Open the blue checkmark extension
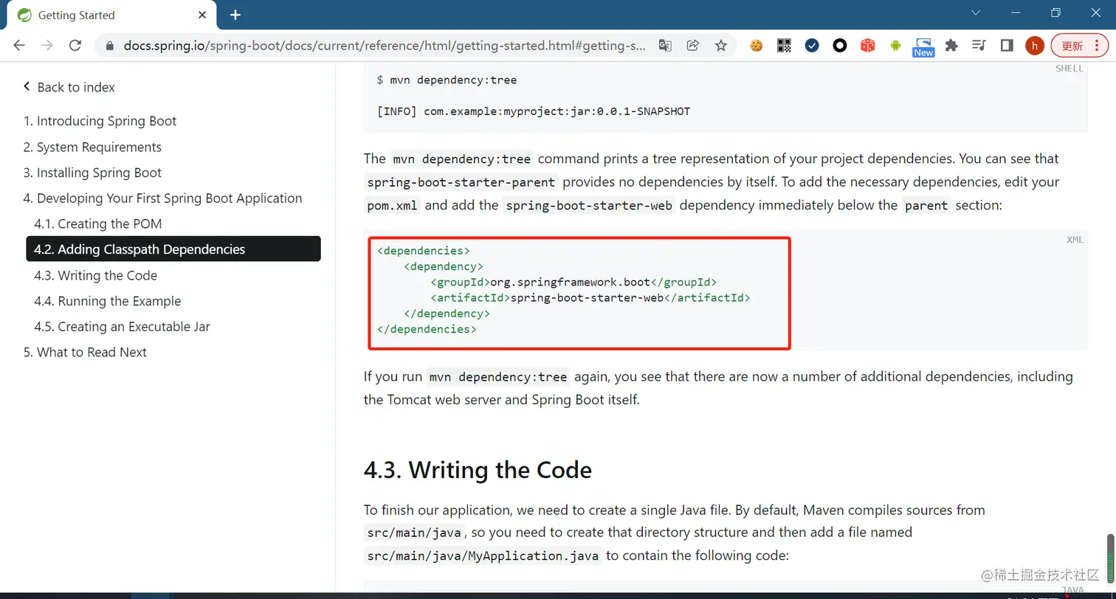This screenshot has height=599, width=1116. click(x=812, y=46)
